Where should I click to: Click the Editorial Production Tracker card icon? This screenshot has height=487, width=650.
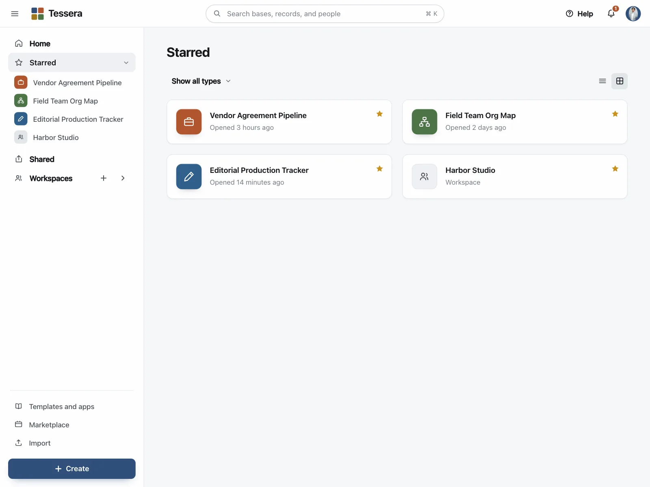coord(189,177)
